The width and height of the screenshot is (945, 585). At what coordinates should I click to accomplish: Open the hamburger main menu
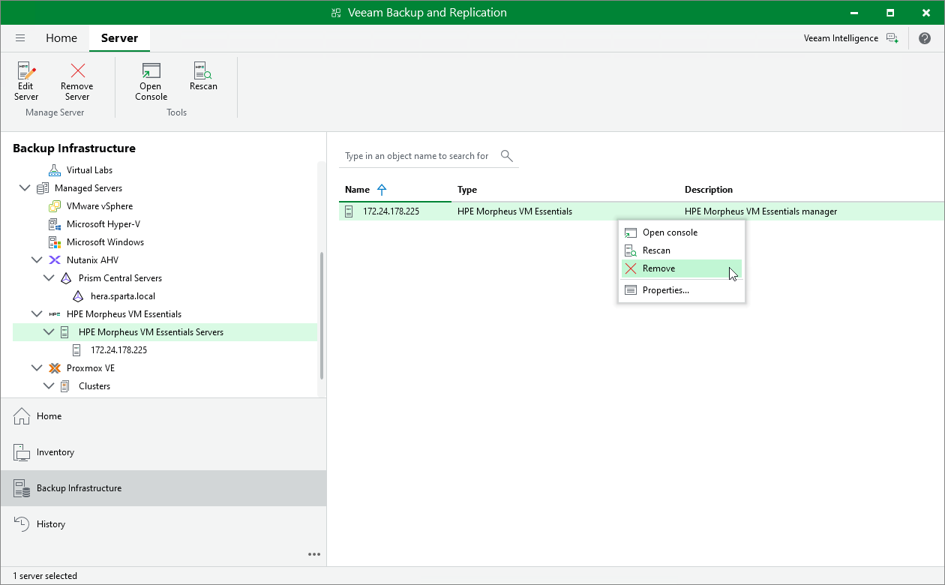[x=20, y=38]
